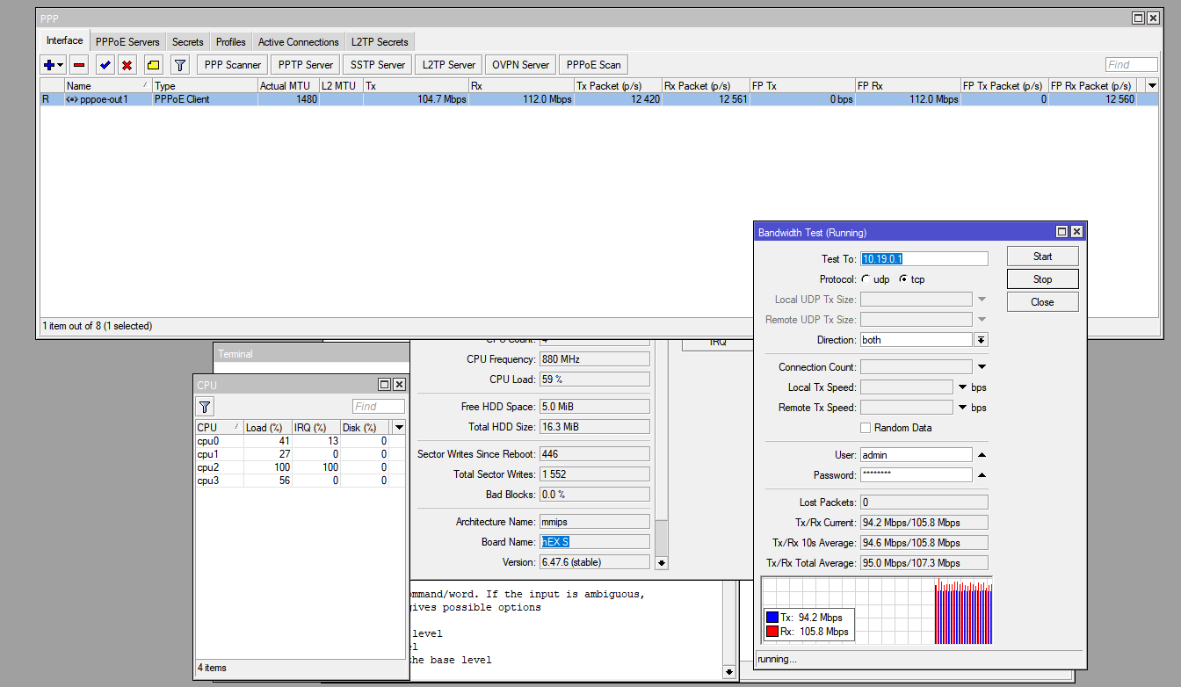The image size is (1181, 687).
Task: Open CPU table columns dropdown arrow
Action: (x=399, y=427)
